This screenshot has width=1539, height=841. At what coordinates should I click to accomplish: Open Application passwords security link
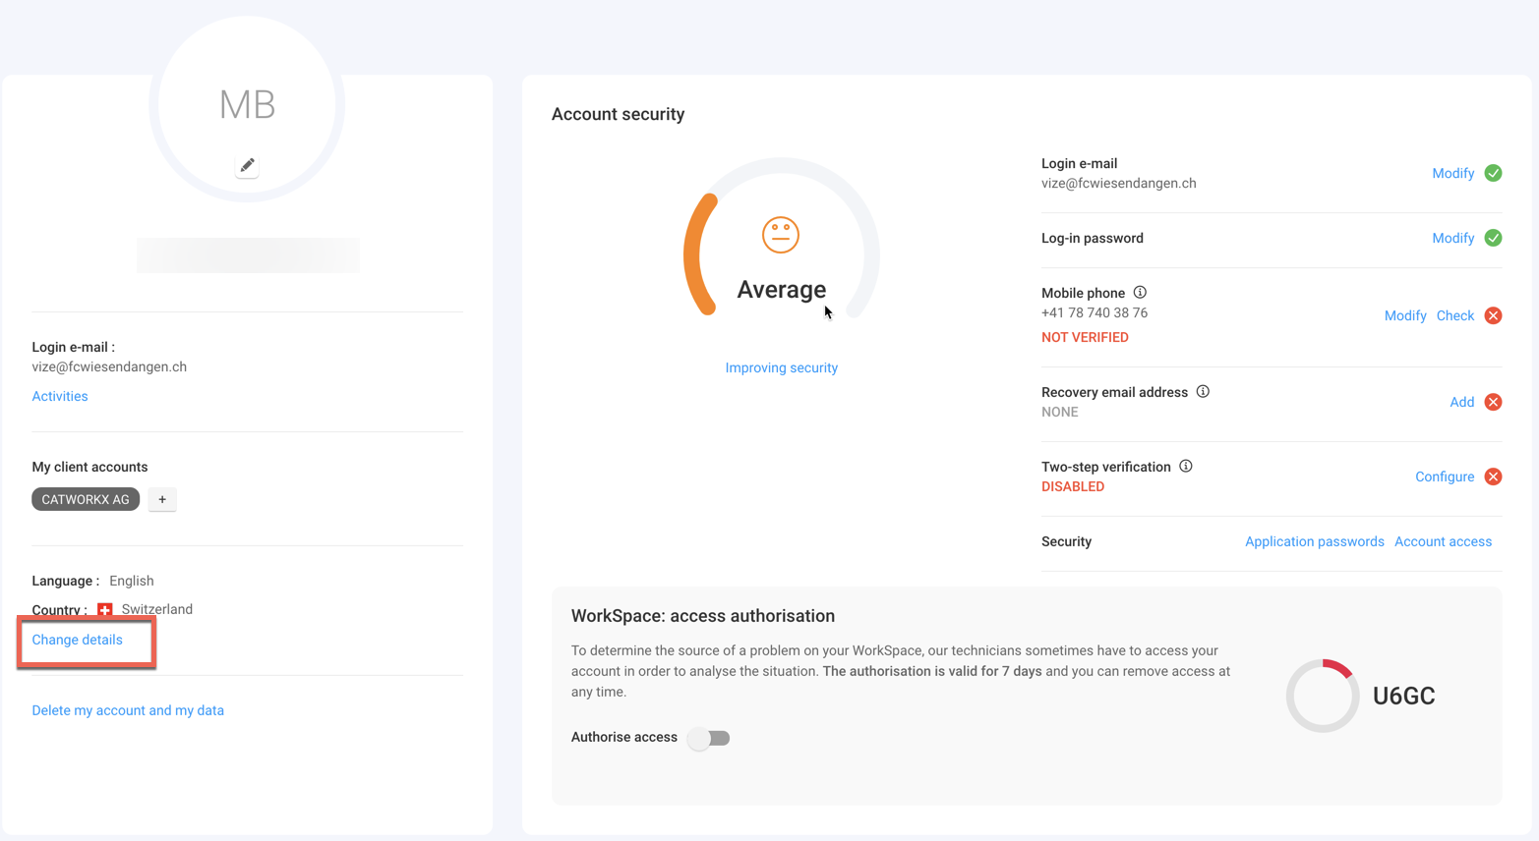click(x=1314, y=541)
